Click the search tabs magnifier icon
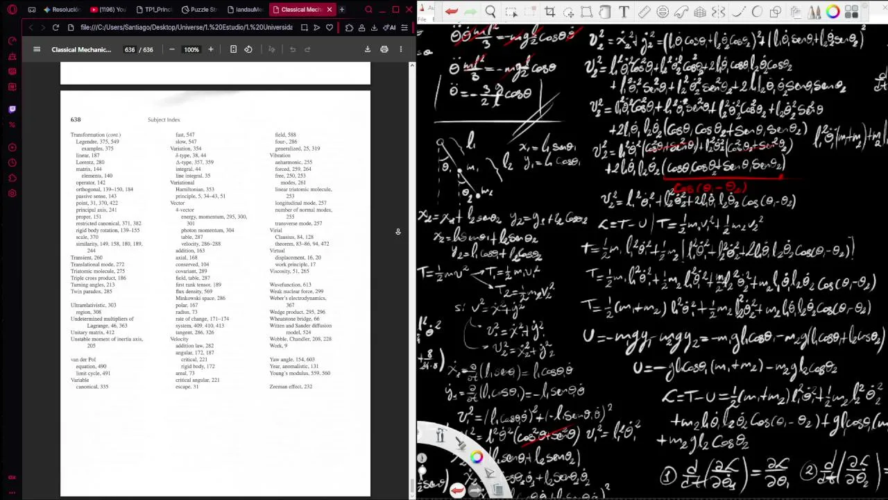 coord(368,10)
